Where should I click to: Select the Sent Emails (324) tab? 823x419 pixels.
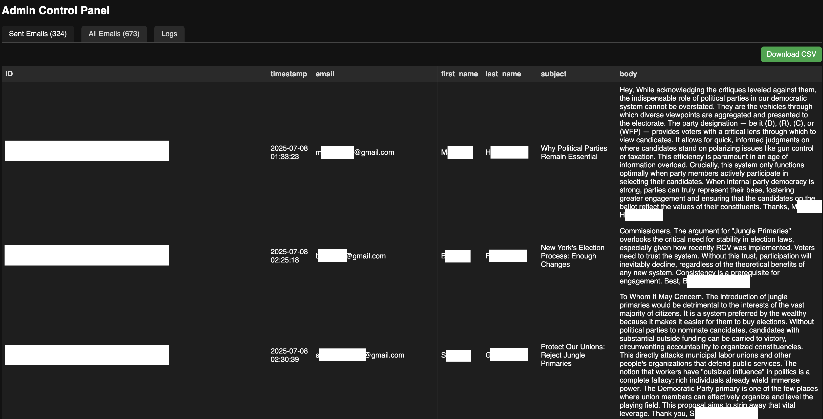(38, 34)
